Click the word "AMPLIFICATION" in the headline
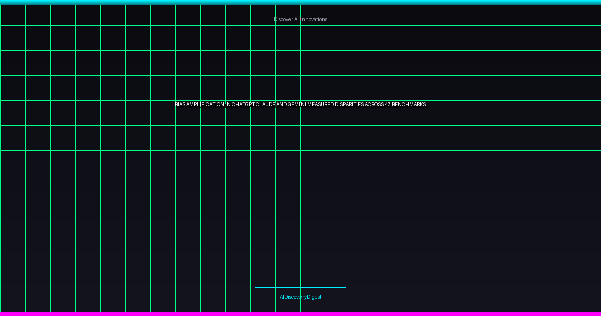 tap(205, 104)
